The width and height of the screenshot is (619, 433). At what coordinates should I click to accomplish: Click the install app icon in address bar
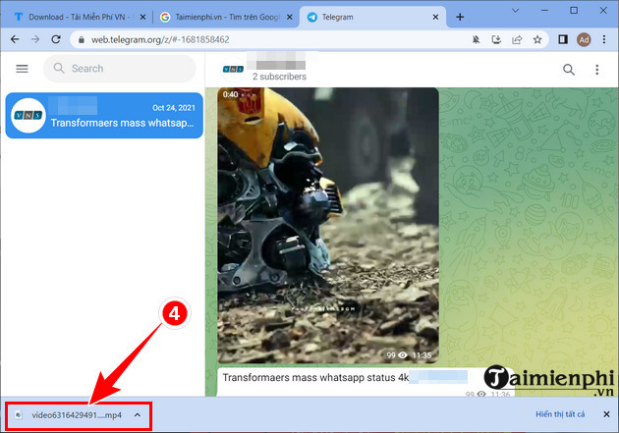click(496, 39)
